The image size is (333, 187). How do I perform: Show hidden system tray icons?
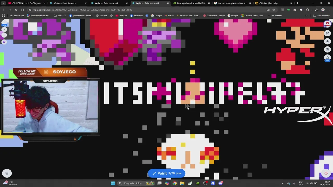tap(283, 183)
